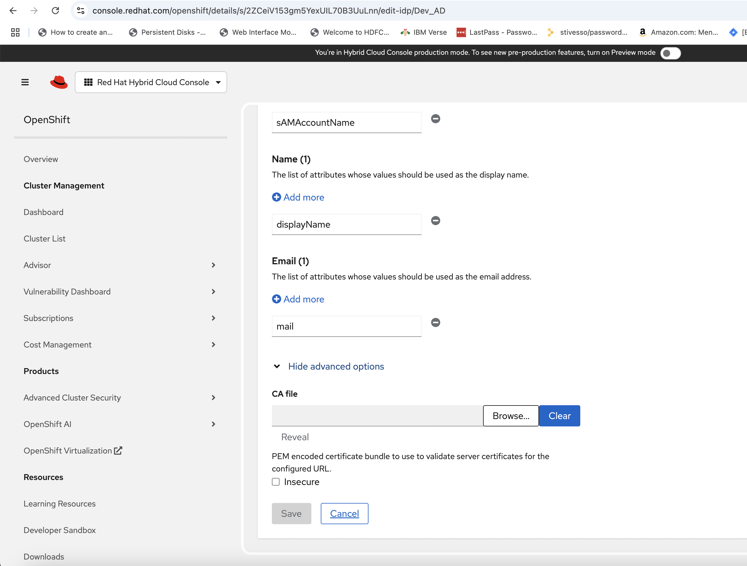
Task: Remove the mail attribute with minus icon
Action: (435, 322)
